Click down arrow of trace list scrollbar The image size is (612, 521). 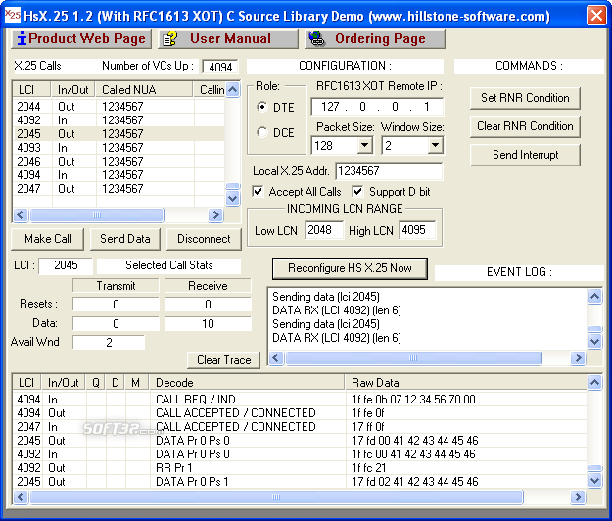[x=594, y=481]
